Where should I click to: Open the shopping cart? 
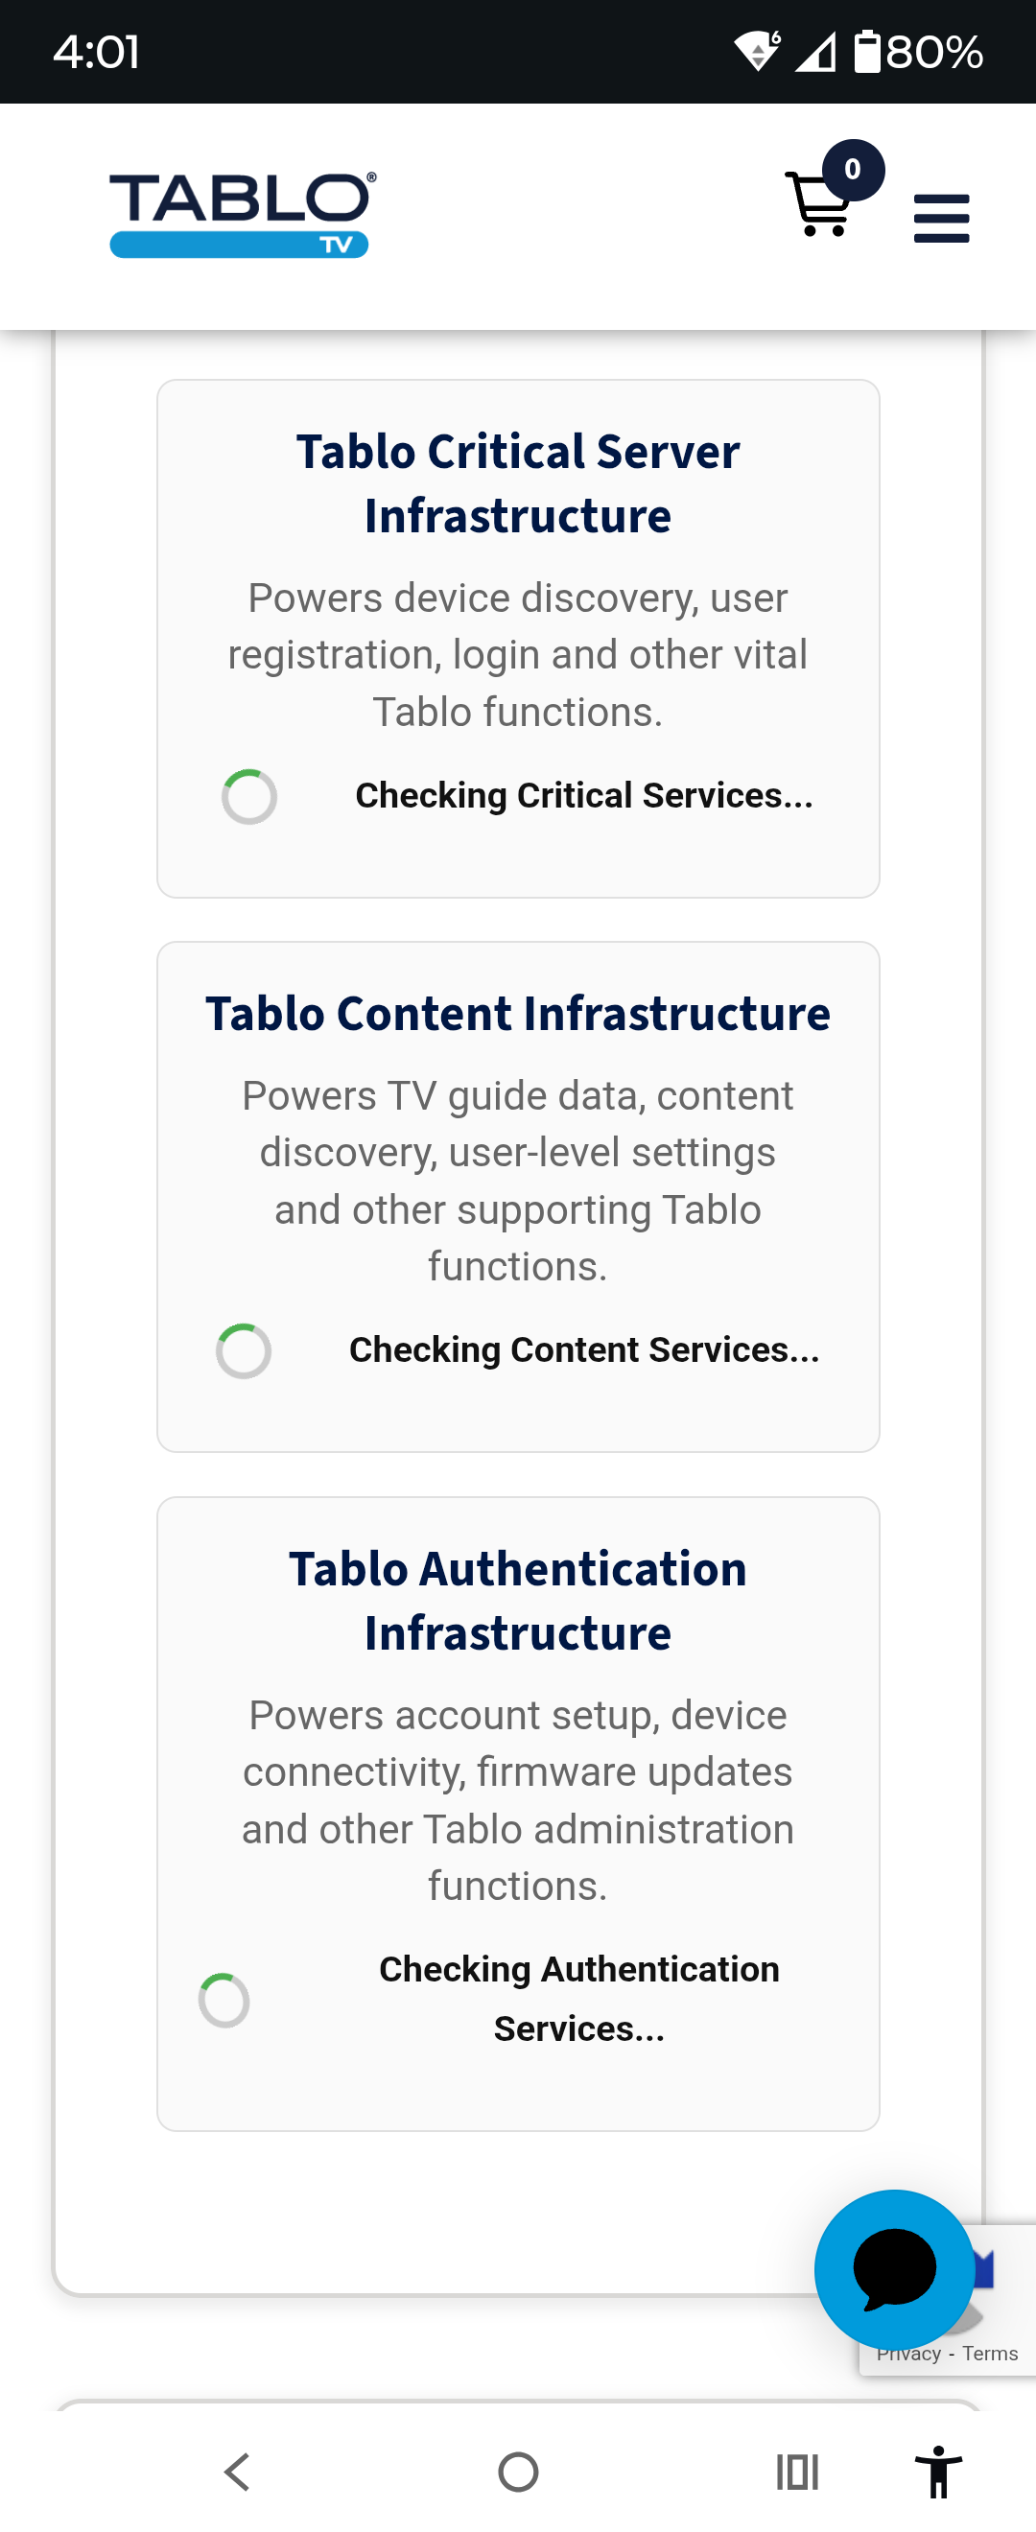coord(816,206)
